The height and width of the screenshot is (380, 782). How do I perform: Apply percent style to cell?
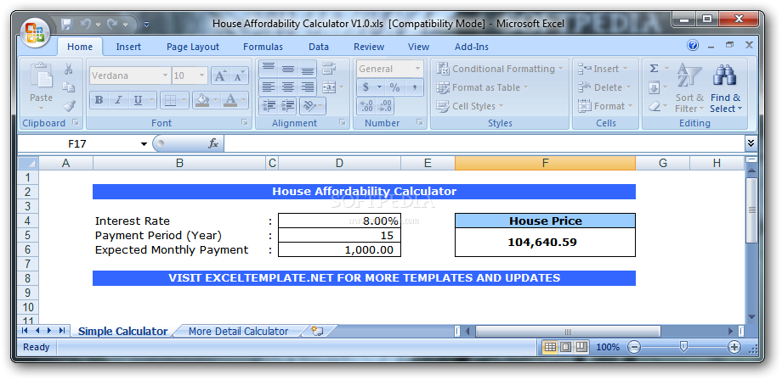[x=395, y=87]
